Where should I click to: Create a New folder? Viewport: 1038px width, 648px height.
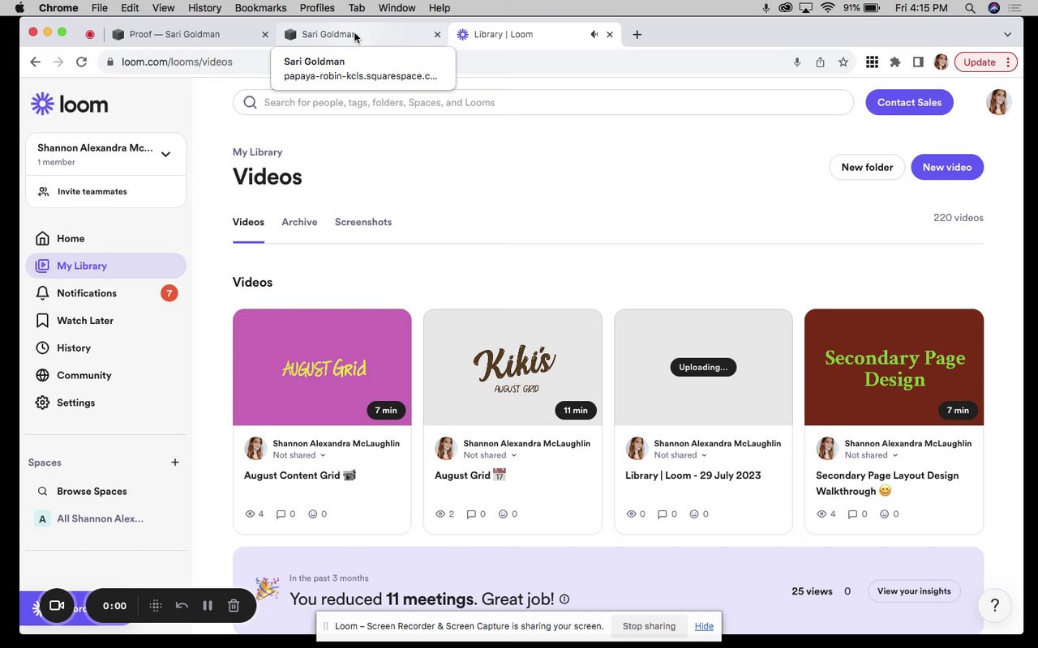point(867,167)
